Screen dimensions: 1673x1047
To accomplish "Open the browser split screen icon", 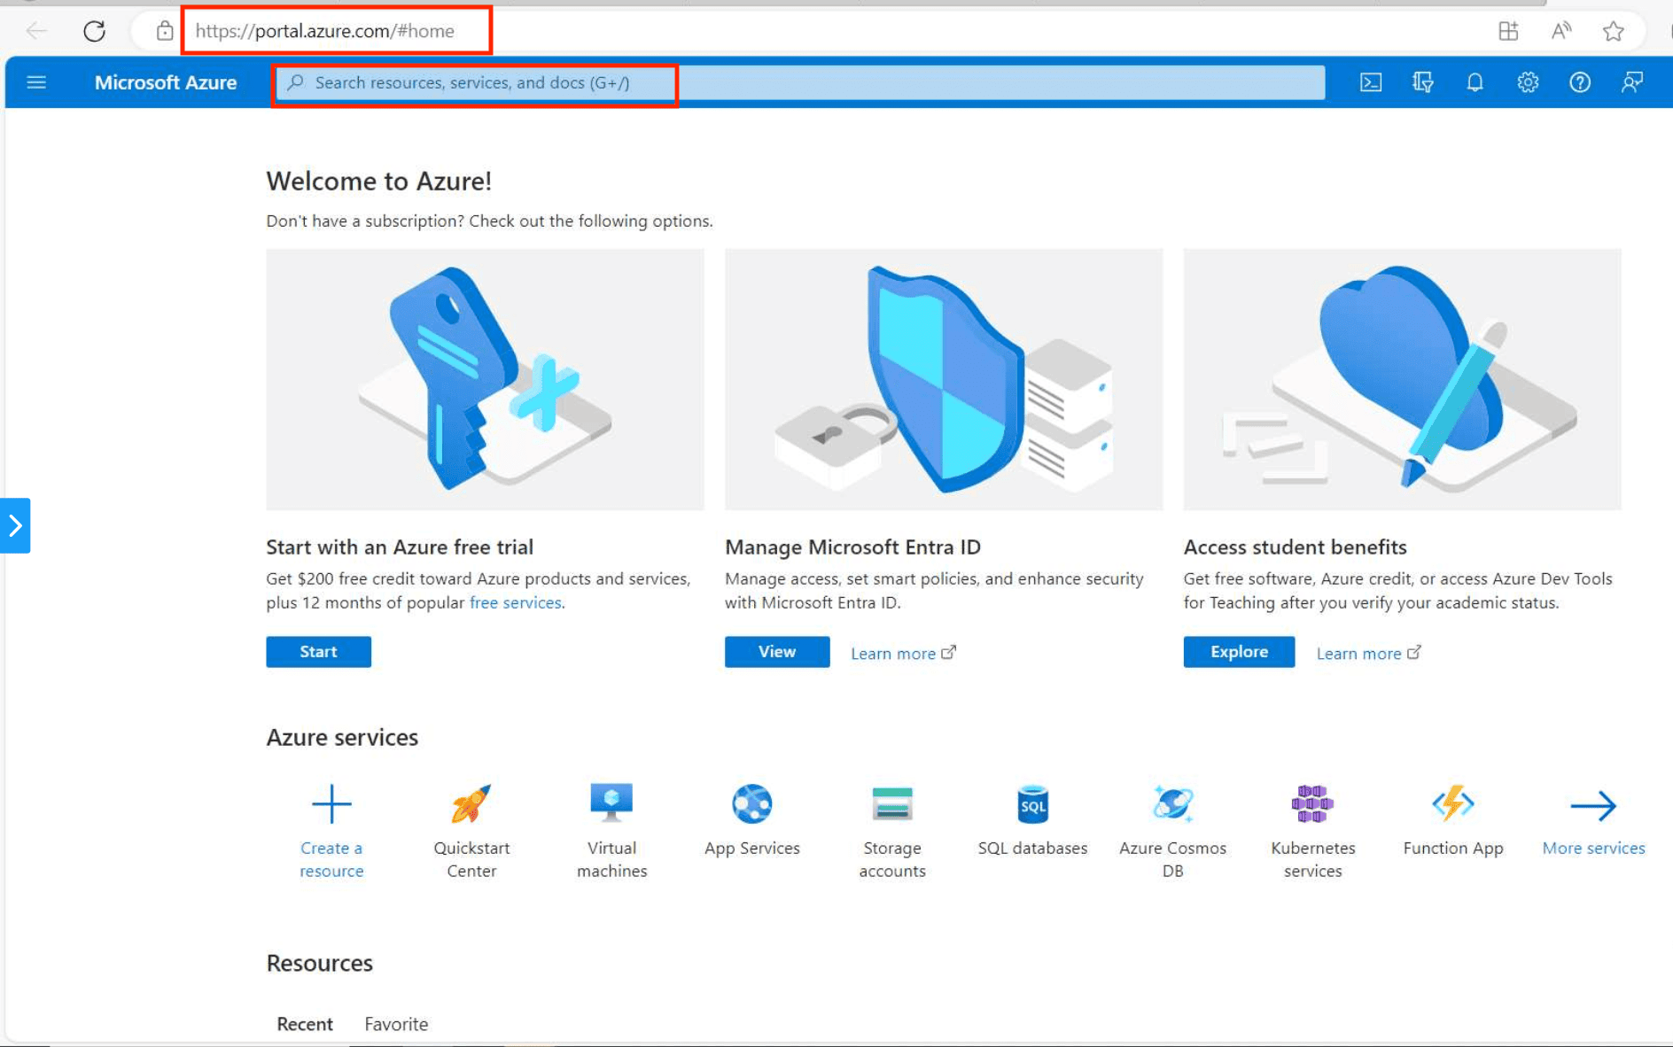I will point(1508,31).
